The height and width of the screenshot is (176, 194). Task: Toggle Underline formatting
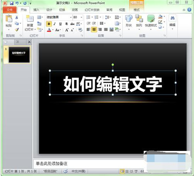point(61,24)
